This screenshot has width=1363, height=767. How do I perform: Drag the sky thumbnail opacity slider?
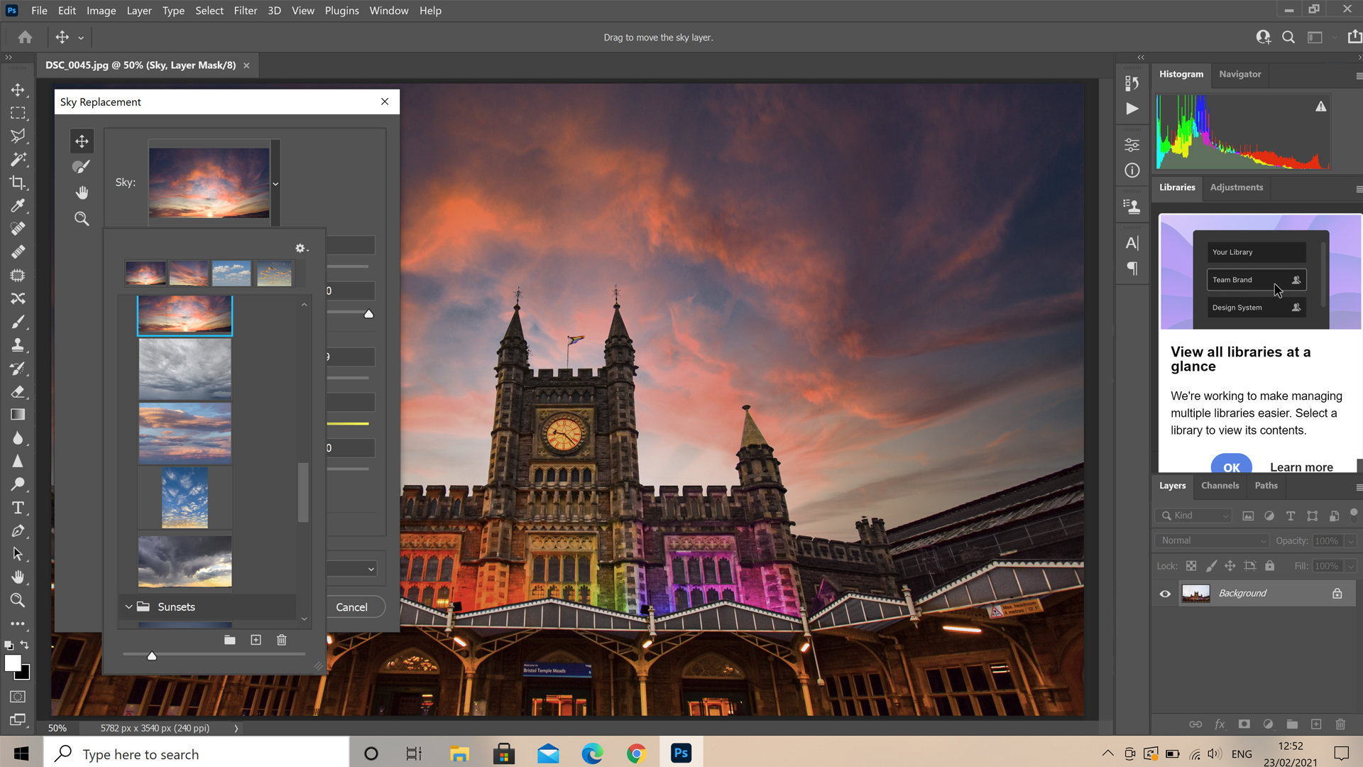(153, 656)
